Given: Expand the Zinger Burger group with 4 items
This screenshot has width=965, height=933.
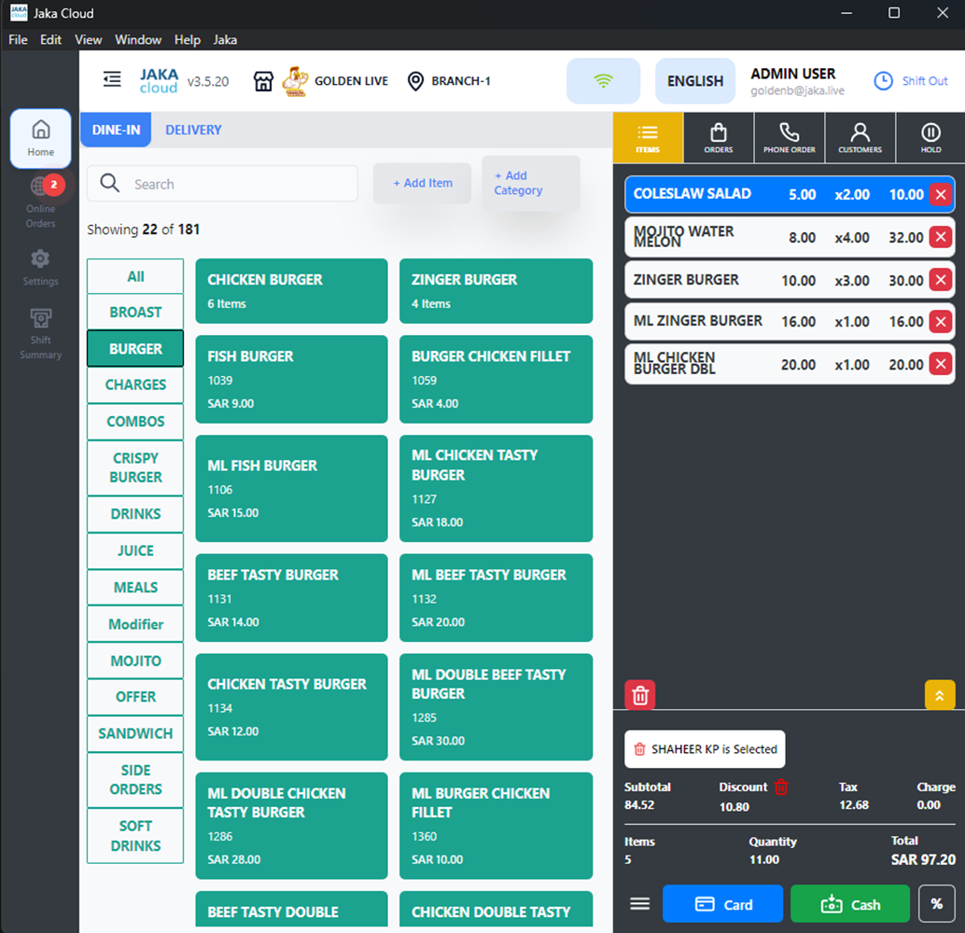Looking at the screenshot, I should (496, 291).
